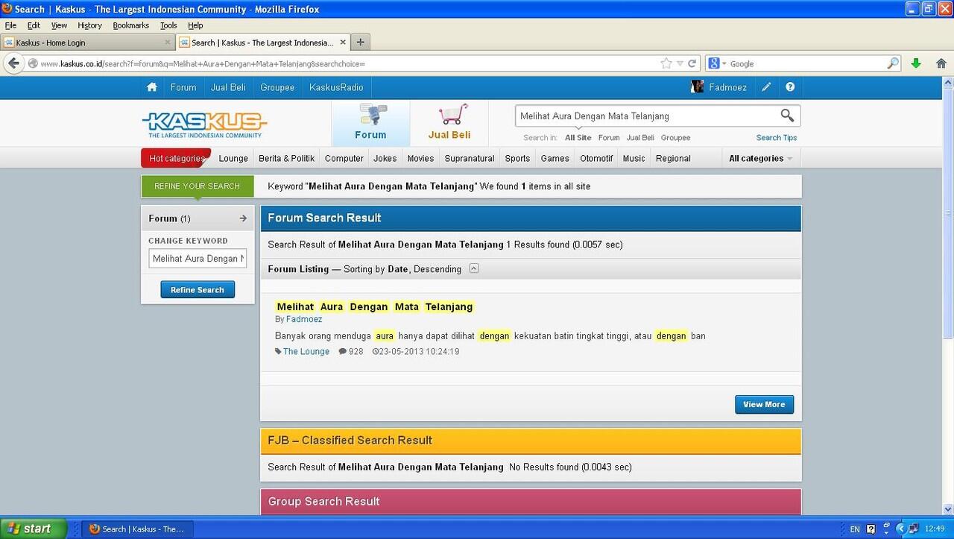Click the Search Tips link
This screenshot has height=539, width=954.
777,137
